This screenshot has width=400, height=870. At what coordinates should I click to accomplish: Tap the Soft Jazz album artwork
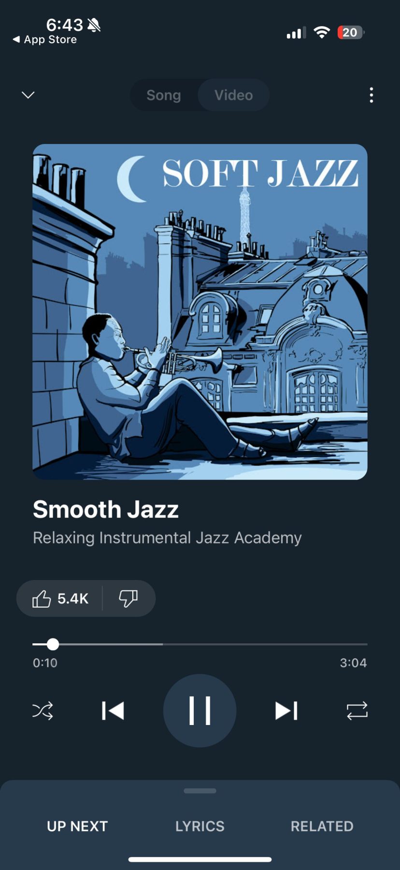point(200,312)
